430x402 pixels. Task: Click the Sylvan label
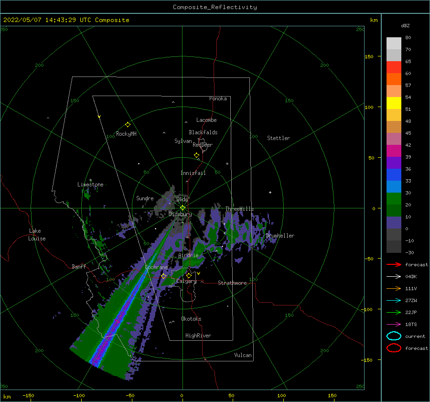click(183, 141)
